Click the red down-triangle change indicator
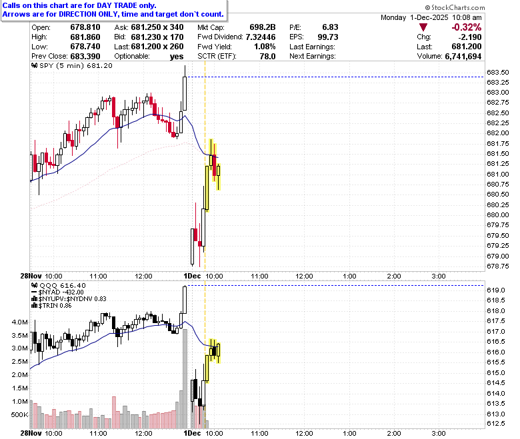 423,27
